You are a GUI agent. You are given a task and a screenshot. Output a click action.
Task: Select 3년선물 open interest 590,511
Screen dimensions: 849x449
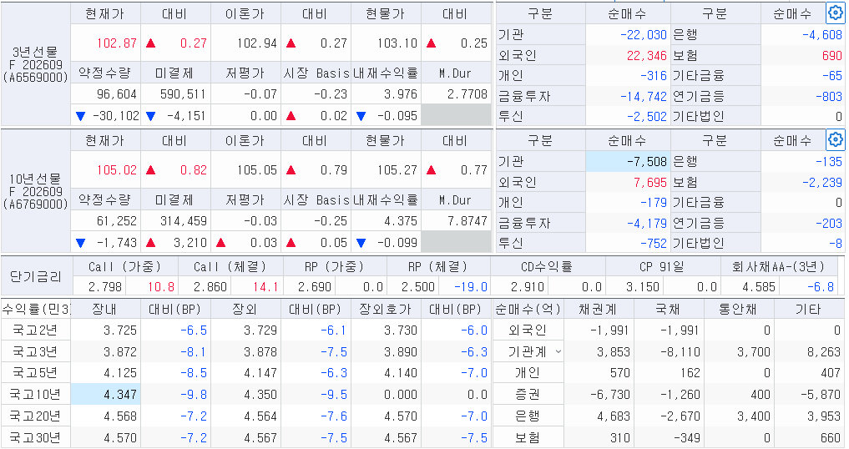click(183, 94)
